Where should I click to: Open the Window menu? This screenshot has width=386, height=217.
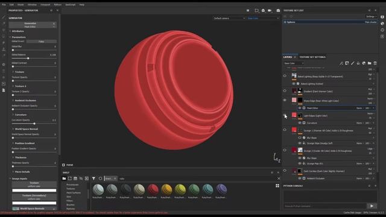[32, 5]
